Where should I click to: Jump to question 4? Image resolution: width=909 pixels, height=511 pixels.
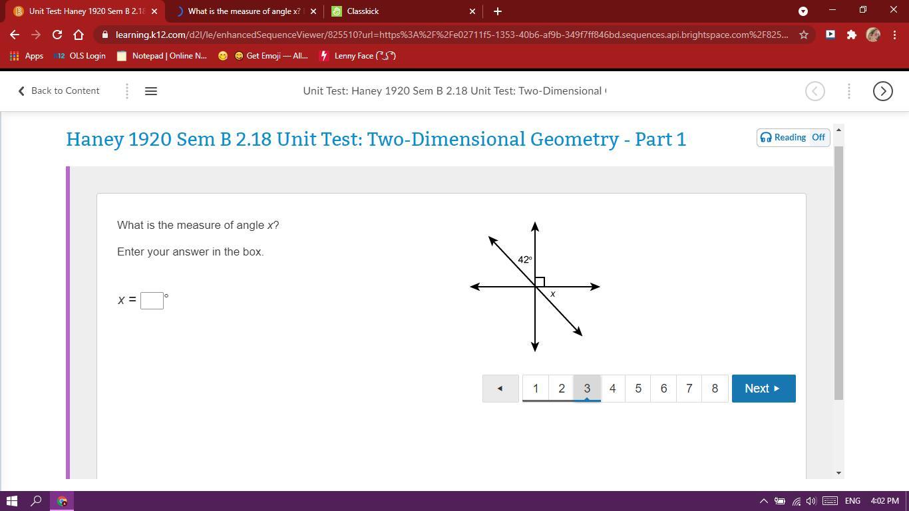pos(612,389)
